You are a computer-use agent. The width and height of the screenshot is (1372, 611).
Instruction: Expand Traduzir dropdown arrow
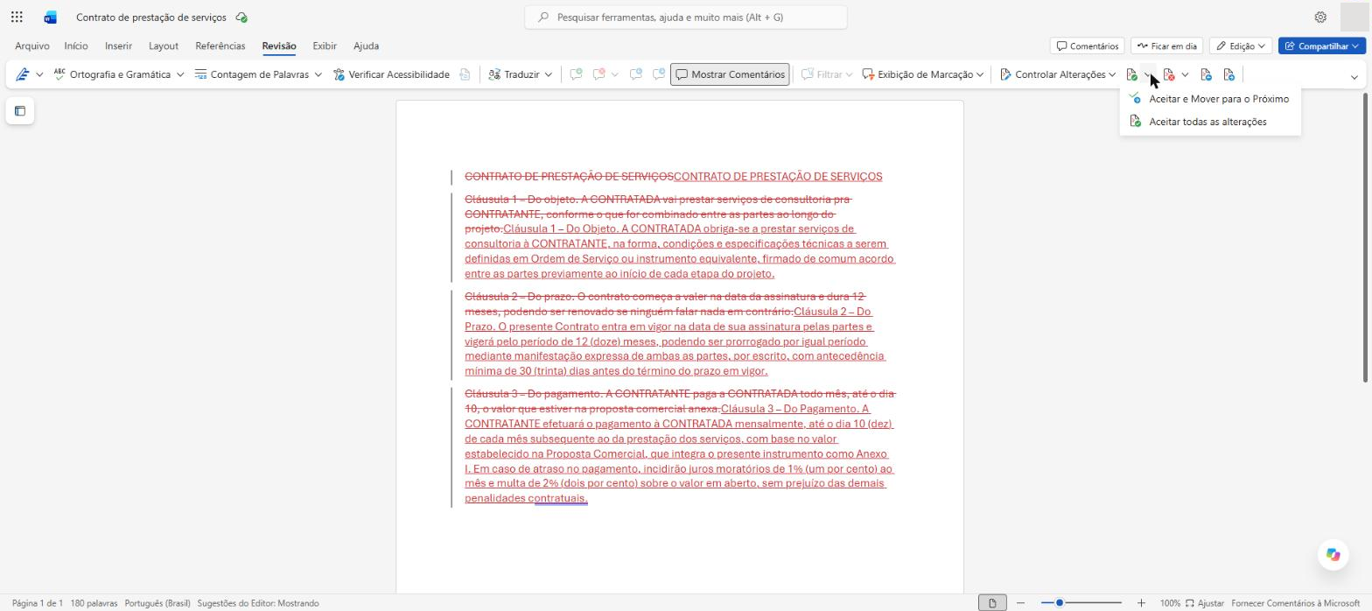click(549, 74)
